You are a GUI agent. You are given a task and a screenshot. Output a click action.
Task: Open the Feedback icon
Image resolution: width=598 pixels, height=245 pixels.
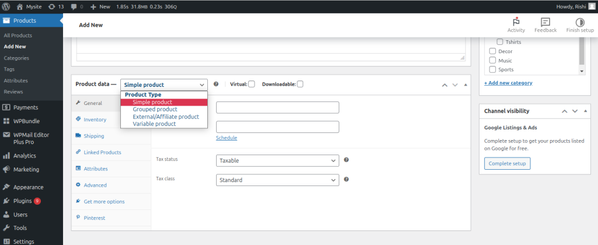pyautogui.click(x=545, y=22)
